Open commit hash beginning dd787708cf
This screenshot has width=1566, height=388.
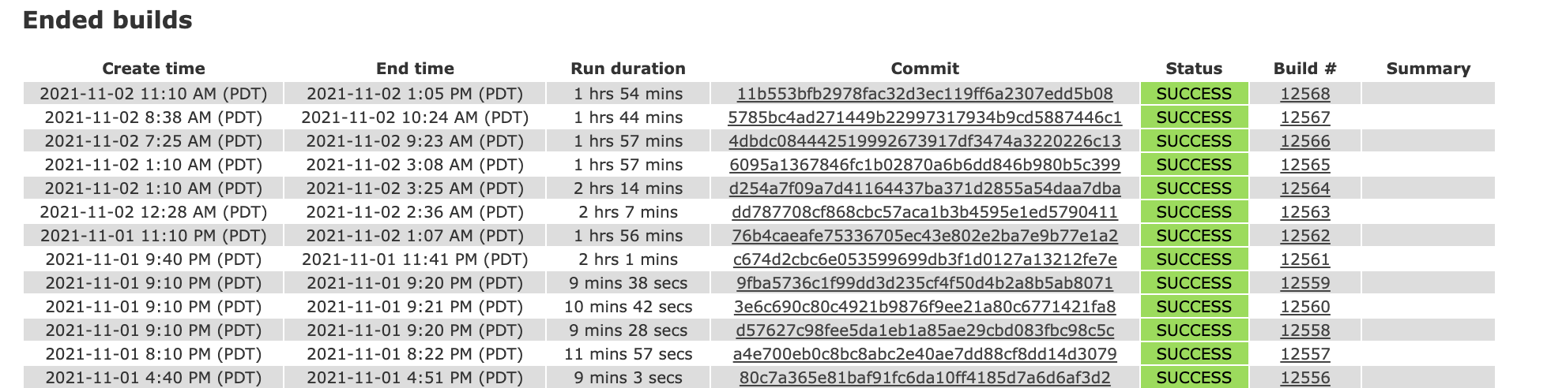(924, 212)
